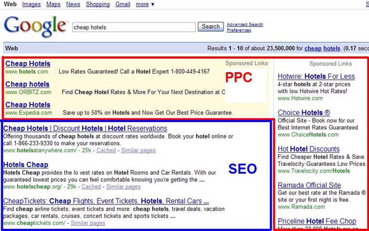Click the www.Hotwire.com URL text

(300, 98)
